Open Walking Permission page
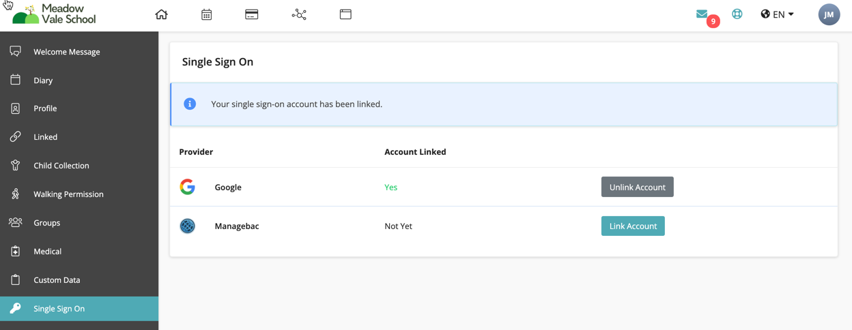This screenshot has width=852, height=330. click(68, 194)
